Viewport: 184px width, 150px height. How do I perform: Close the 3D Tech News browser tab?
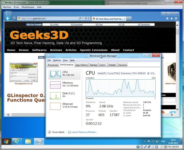tap(125, 19)
